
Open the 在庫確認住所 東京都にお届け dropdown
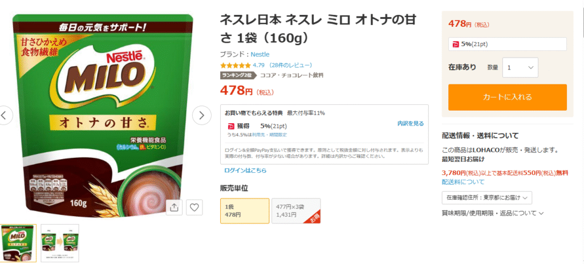coord(487,198)
